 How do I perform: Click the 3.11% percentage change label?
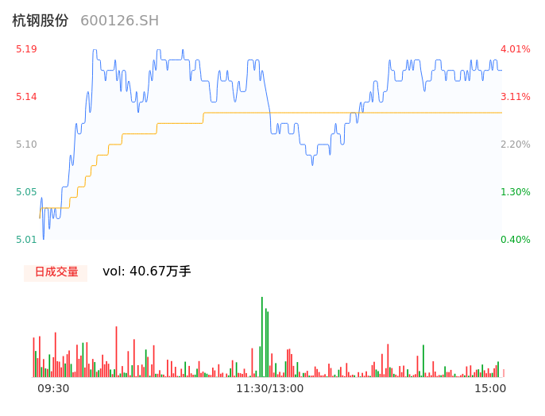(516, 97)
